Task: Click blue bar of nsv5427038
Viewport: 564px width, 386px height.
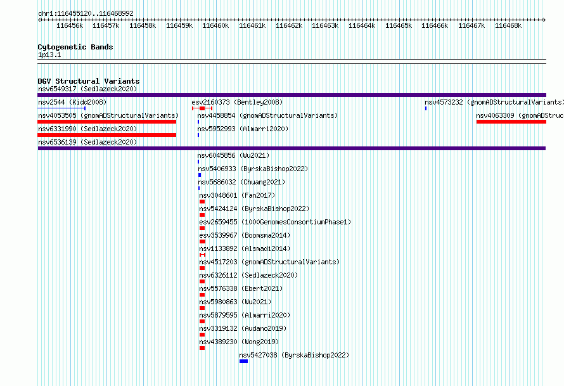Action: pyautogui.click(x=243, y=361)
